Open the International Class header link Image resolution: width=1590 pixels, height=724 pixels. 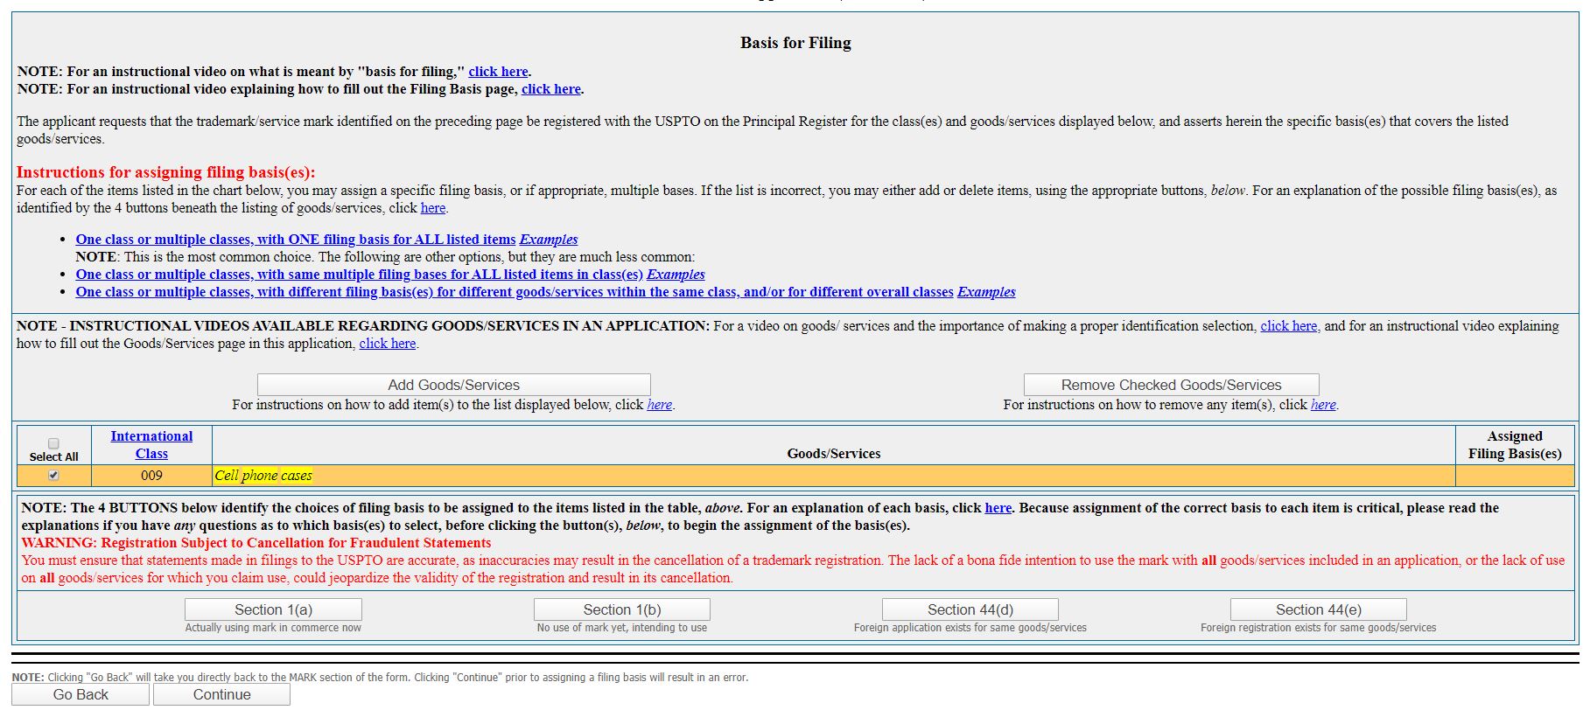pos(151,444)
